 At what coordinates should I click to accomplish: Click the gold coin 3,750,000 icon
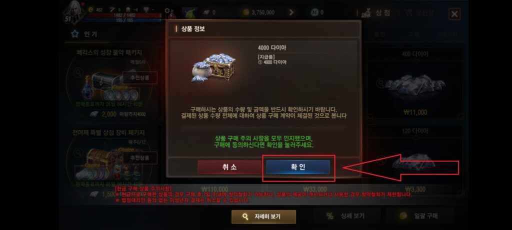[245, 12]
